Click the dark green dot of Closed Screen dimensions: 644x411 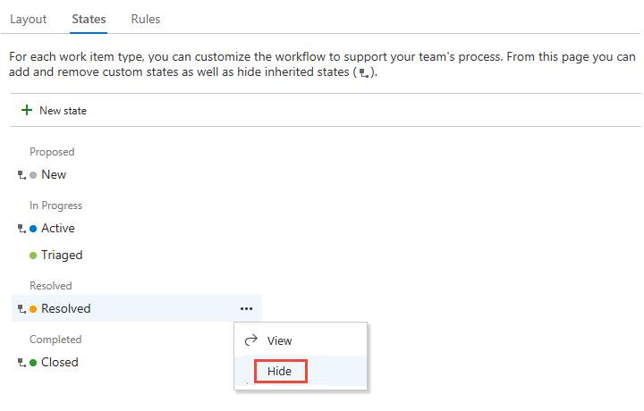coord(33,363)
